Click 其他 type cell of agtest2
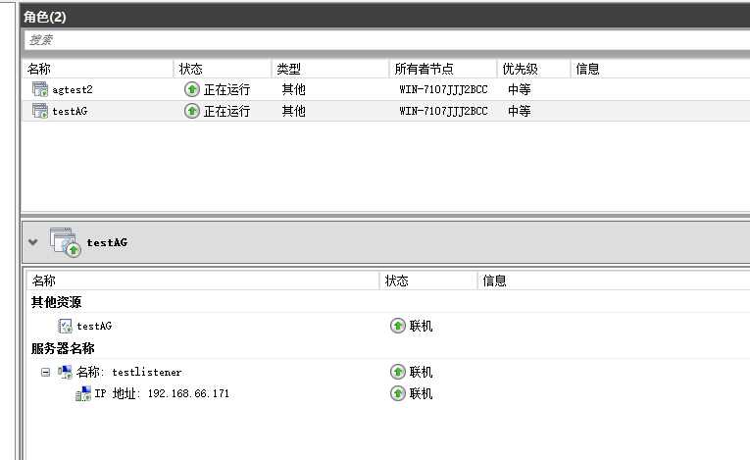 294,89
